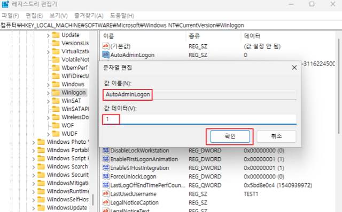Viewport: 342px width, 212px height.
Task: Click the (기본값) string value icon
Action: tap(106, 46)
